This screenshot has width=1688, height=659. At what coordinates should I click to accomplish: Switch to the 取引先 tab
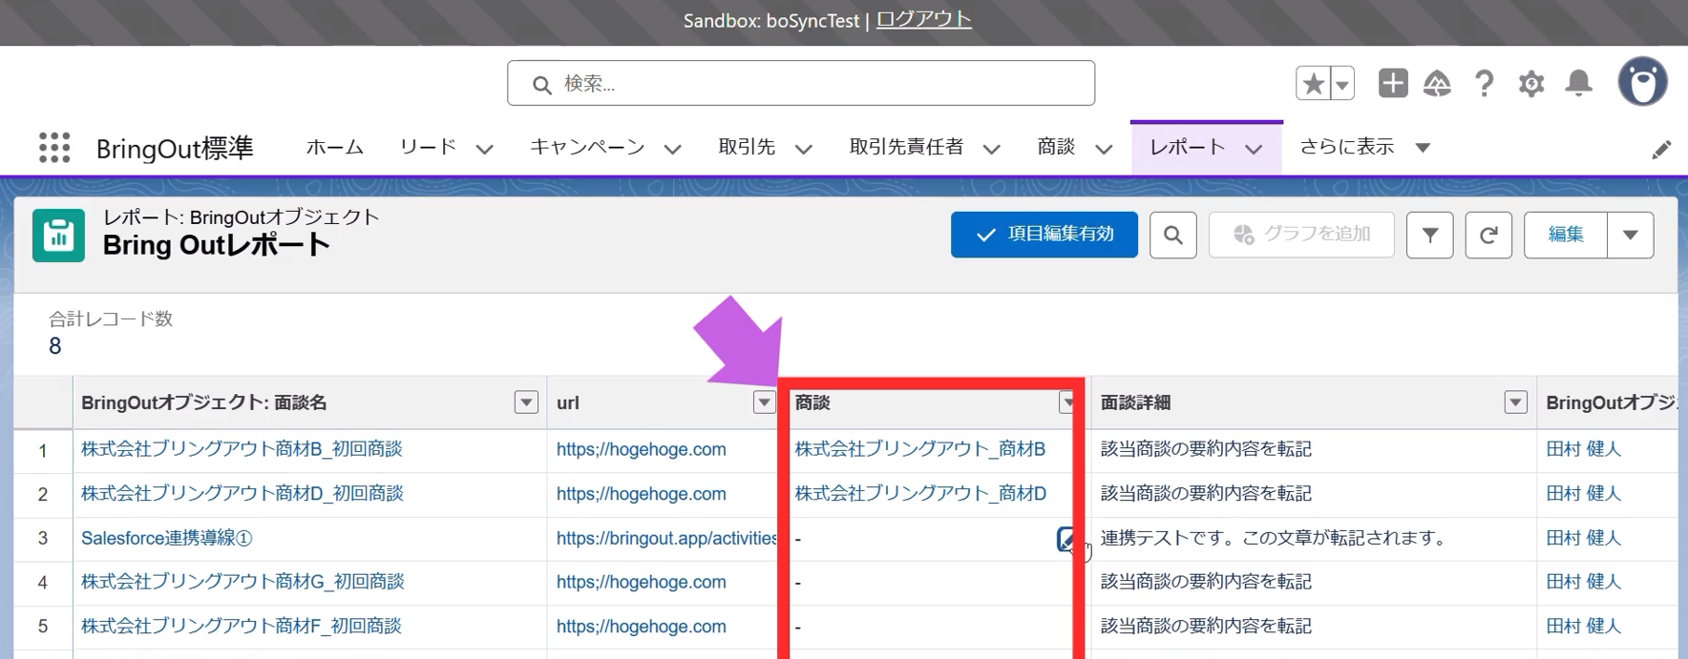(747, 147)
